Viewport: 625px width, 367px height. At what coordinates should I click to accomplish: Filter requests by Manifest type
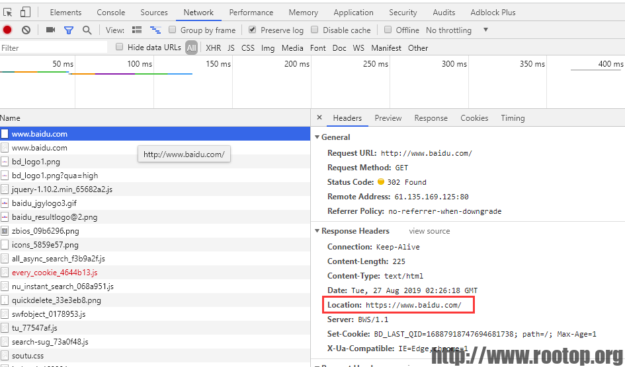click(x=386, y=48)
